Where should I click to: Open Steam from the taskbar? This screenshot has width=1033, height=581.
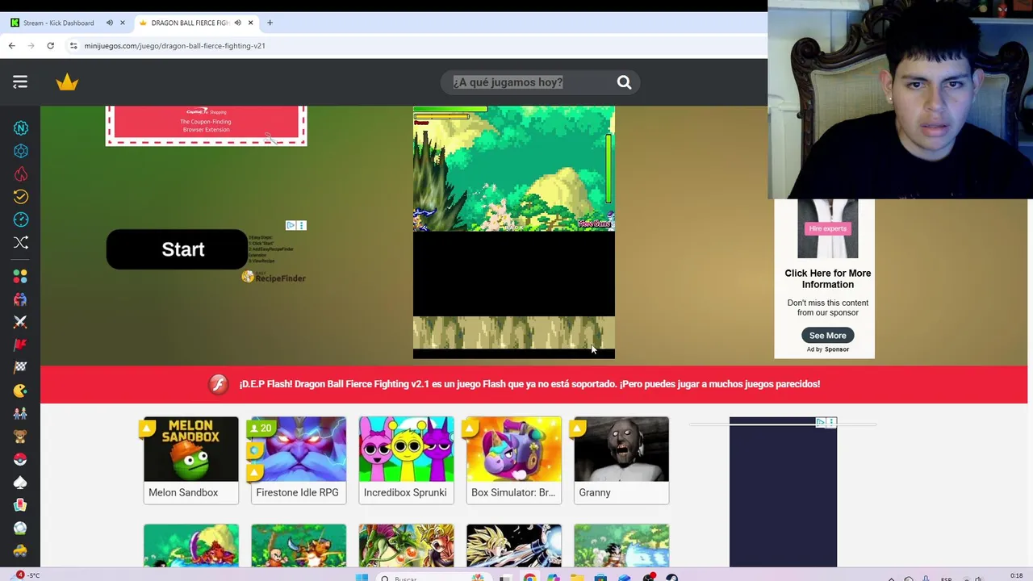coord(671,577)
